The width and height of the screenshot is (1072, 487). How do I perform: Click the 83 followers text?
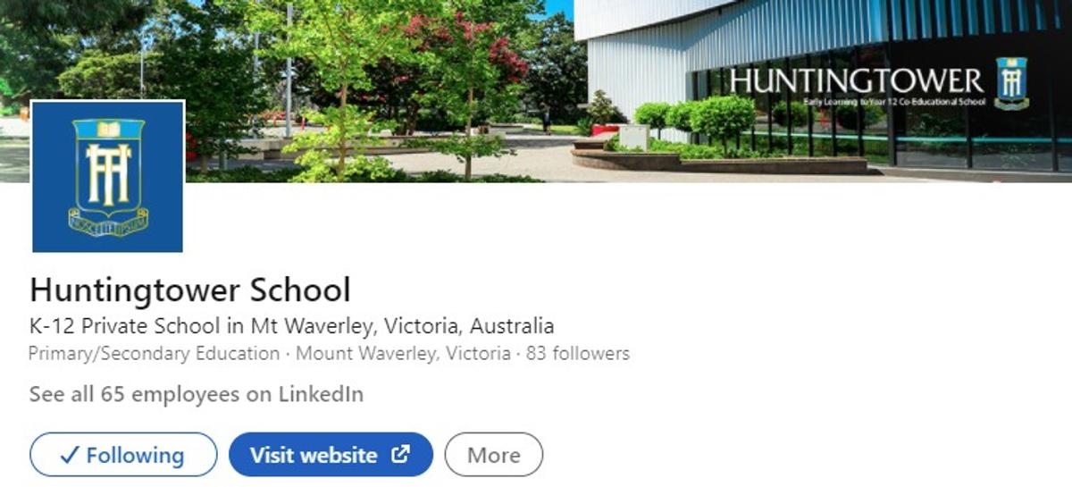578,353
